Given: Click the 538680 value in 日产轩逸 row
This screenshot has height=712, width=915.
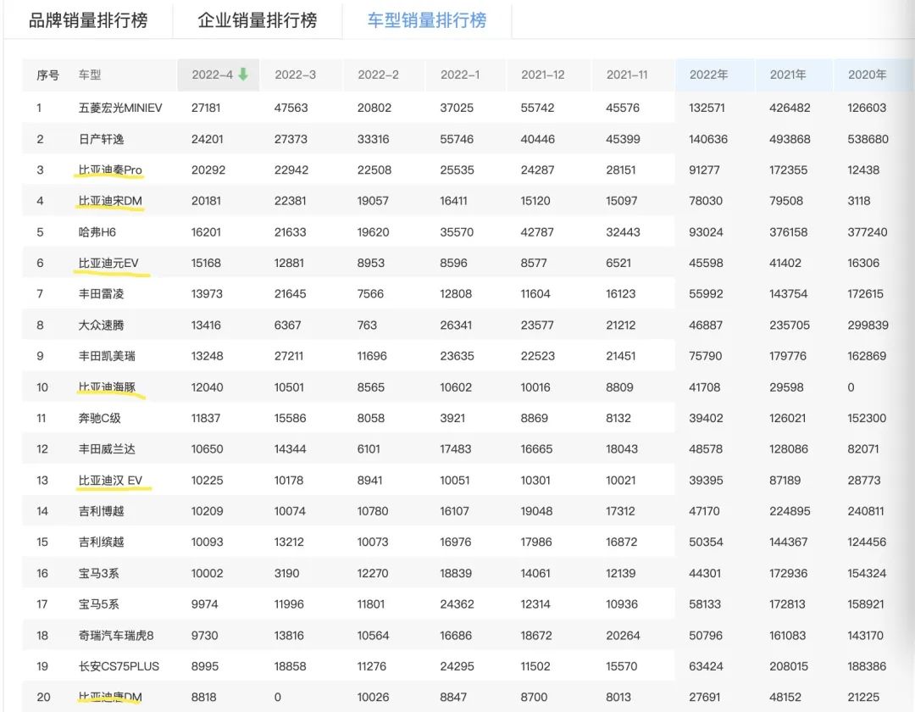Looking at the screenshot, I should coord(868,139).
